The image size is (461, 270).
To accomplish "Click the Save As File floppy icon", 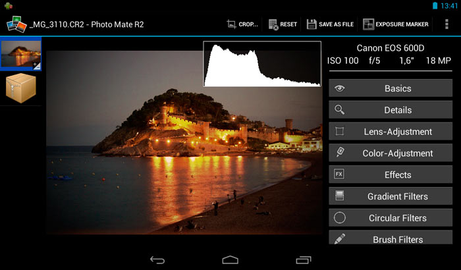I will click(x=312, y=24).
